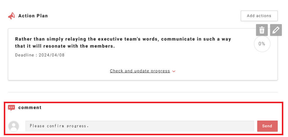Image resolution: width=288 pixels, height=137 pixels.
Task: Edit the action using the pencil icon
Action: 276,30
